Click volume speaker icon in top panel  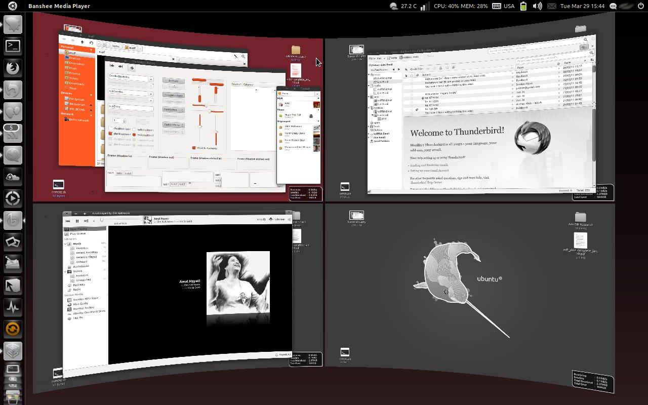(x=537, y=6)
